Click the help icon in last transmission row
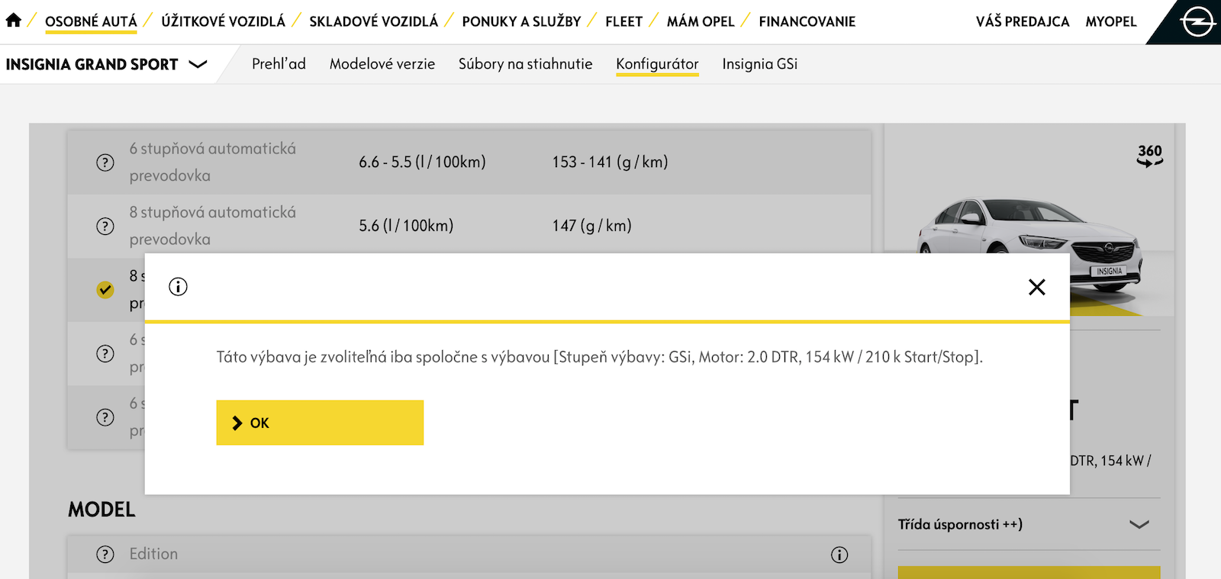 105,417
